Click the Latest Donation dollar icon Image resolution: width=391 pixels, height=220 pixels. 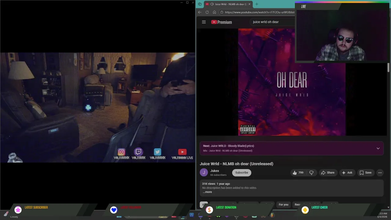click(209, 210)
